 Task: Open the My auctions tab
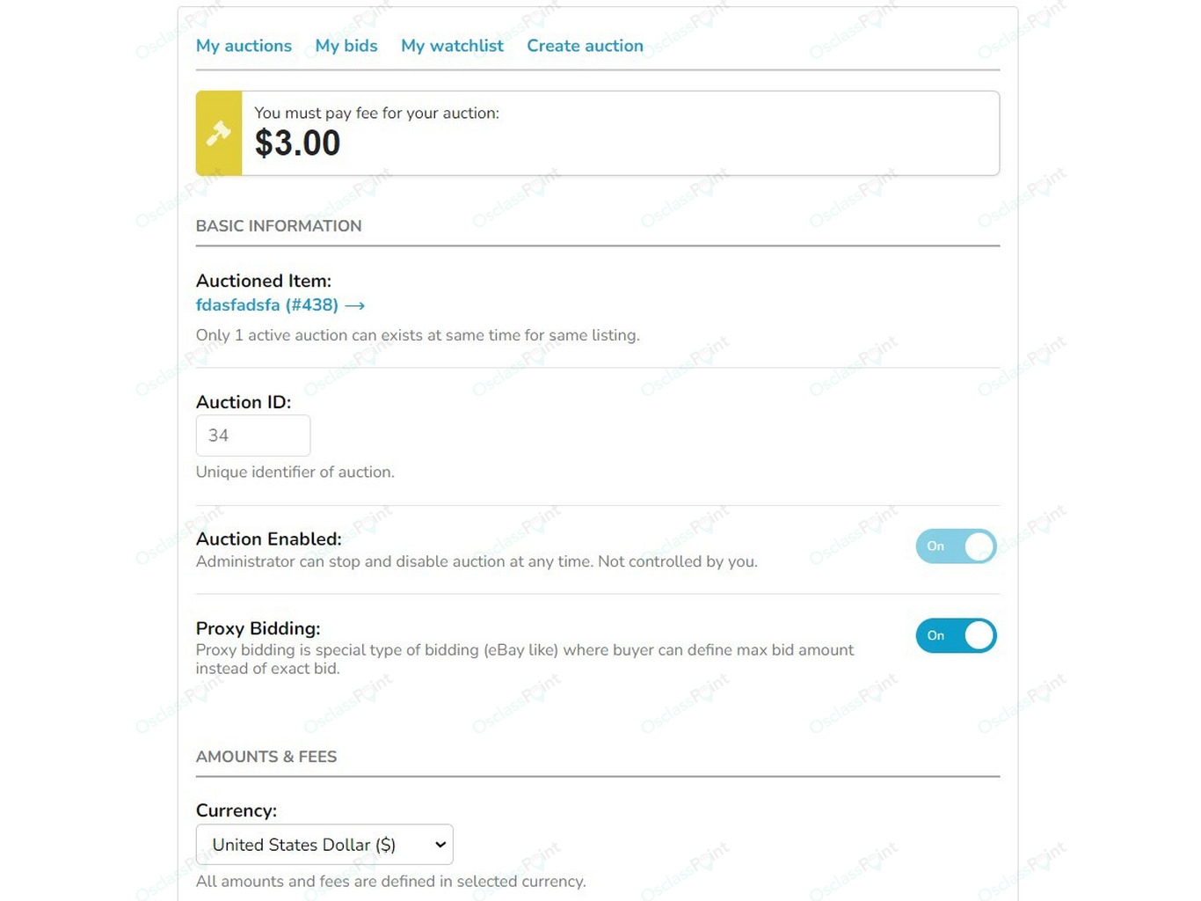pos(244,46)
